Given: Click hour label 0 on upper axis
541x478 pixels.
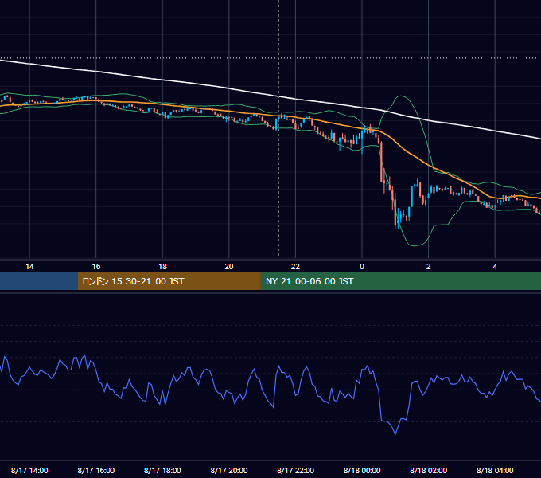Looking at the screenshot, I should pos(362,267).
